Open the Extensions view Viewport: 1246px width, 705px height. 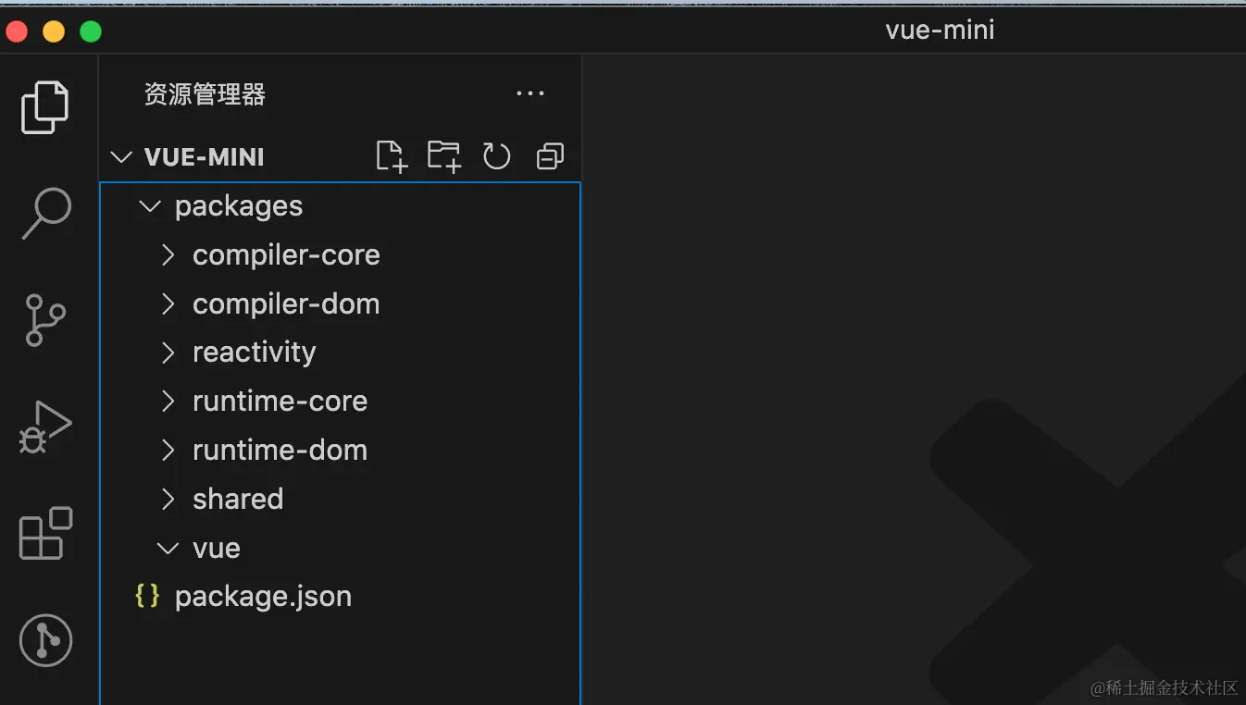45,533
